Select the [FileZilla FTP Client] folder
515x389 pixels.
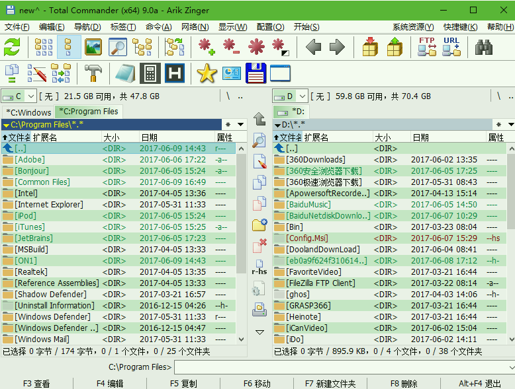(390, 283)
